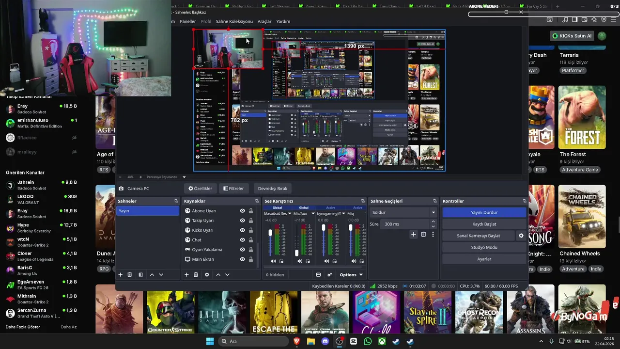The height and width of the screenshot is (349, 620).
Task: Click Kaydı Başlat to start recording
Action: (x=484, y=224)
